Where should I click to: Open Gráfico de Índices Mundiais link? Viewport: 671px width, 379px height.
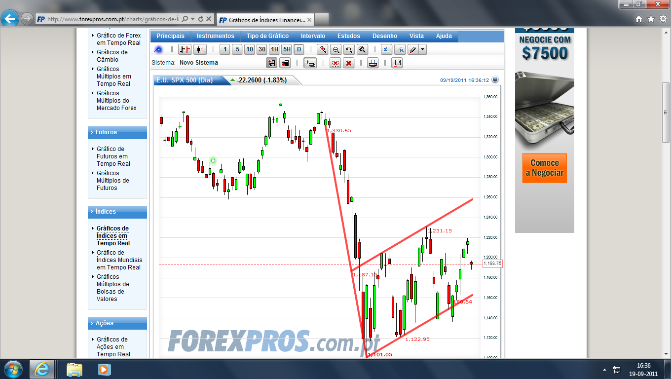click(x=119, y=260)
